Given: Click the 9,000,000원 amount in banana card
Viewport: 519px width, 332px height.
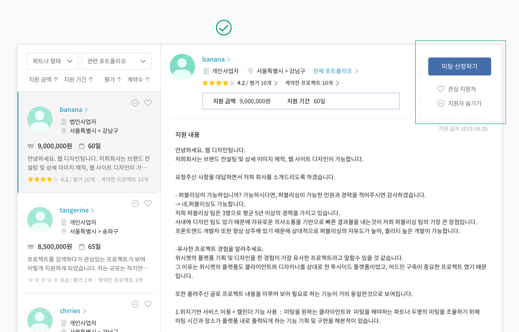Looking at the screenshot, I should [x=55, y=146].
